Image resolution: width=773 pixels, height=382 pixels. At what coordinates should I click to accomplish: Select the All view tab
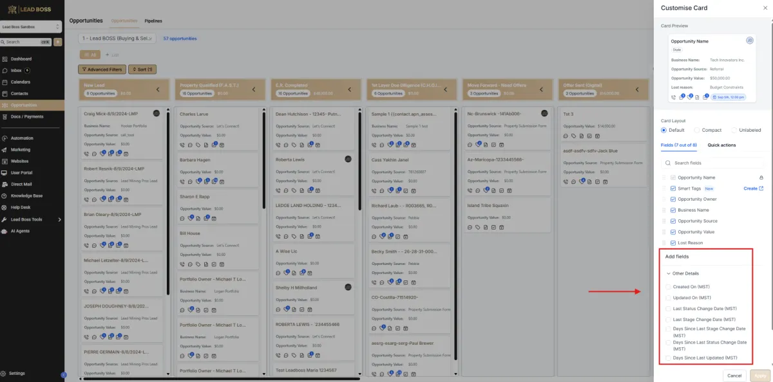pos(90,55)
